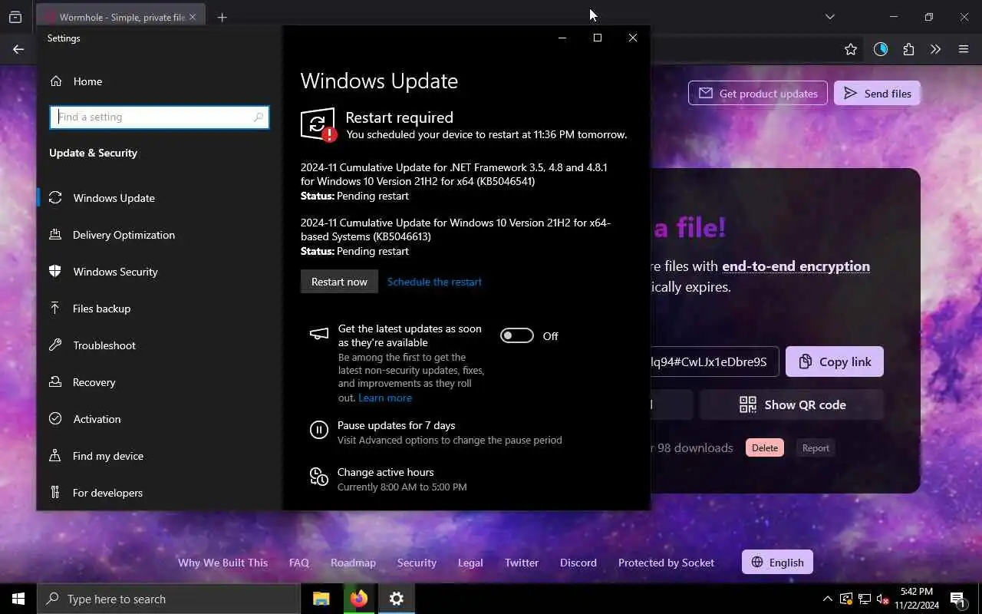
Task: Toggle Get the latest updates switch
Action: point(516,335)
